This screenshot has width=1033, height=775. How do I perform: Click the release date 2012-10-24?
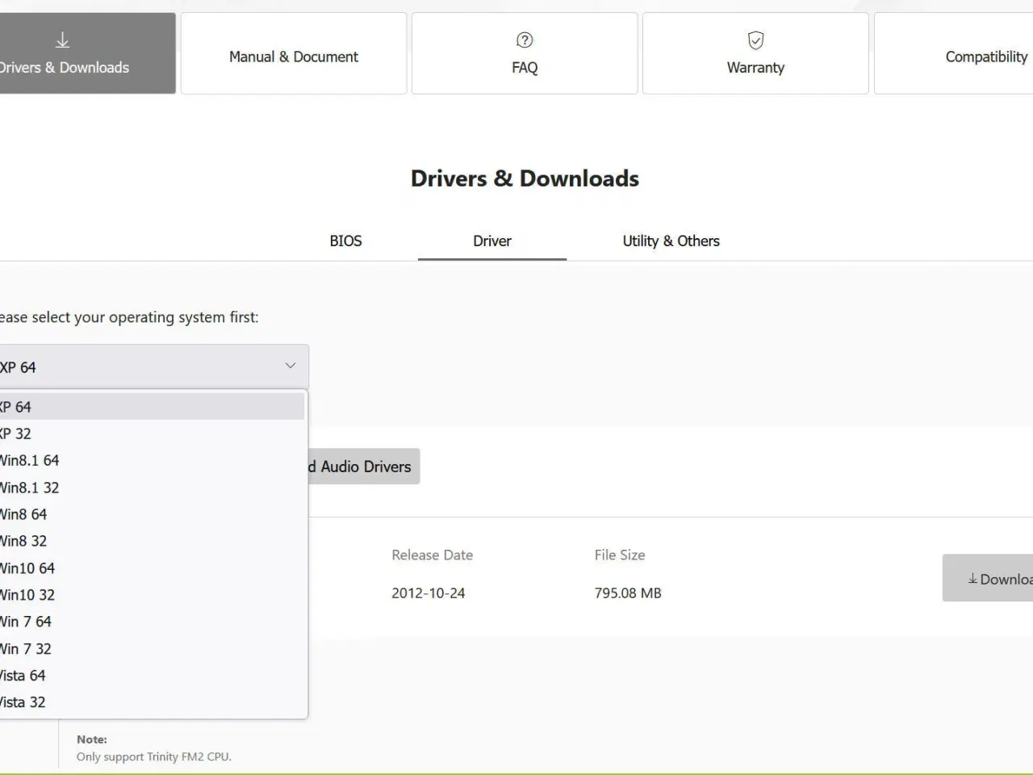pyautogui.click(x=429, y=593)
